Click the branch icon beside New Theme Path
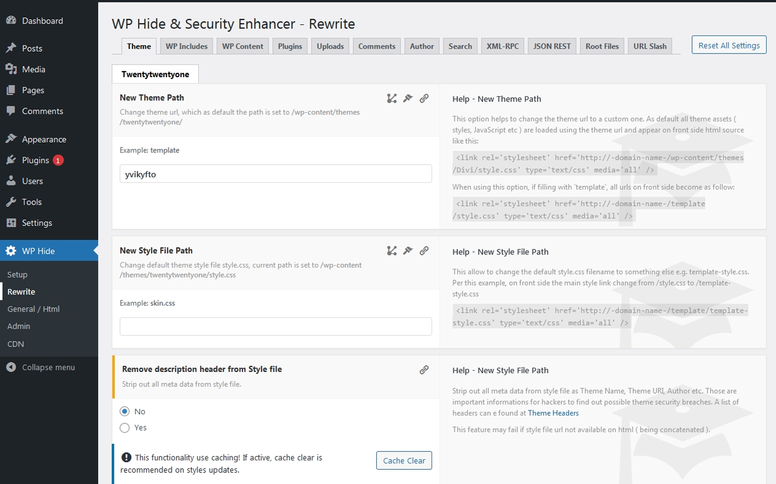 click(392, 98)
